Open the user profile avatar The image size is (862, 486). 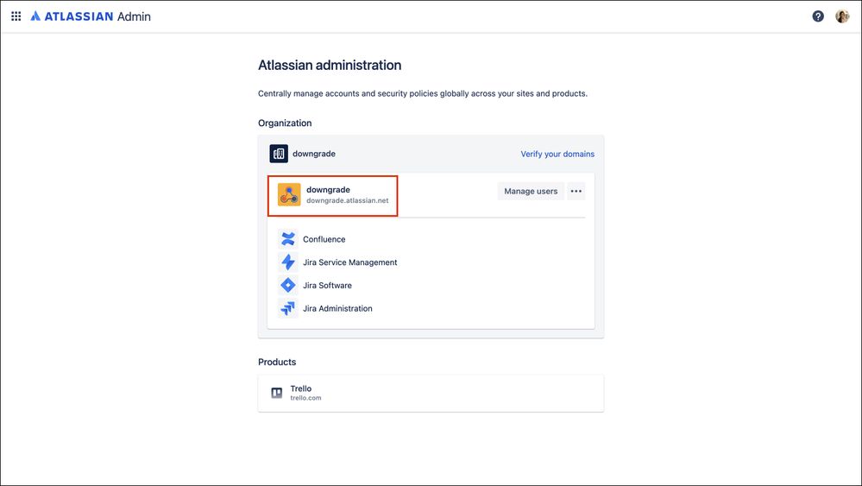click(x=842, y=16)
